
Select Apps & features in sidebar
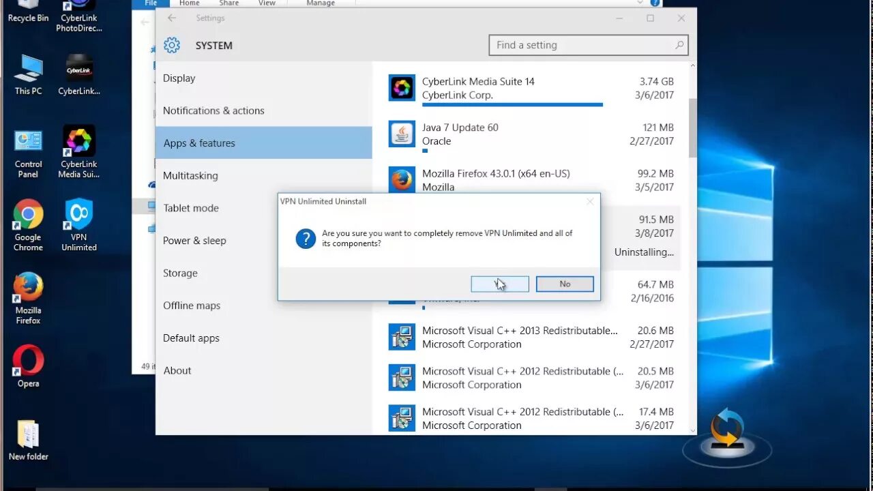point(263,143)
